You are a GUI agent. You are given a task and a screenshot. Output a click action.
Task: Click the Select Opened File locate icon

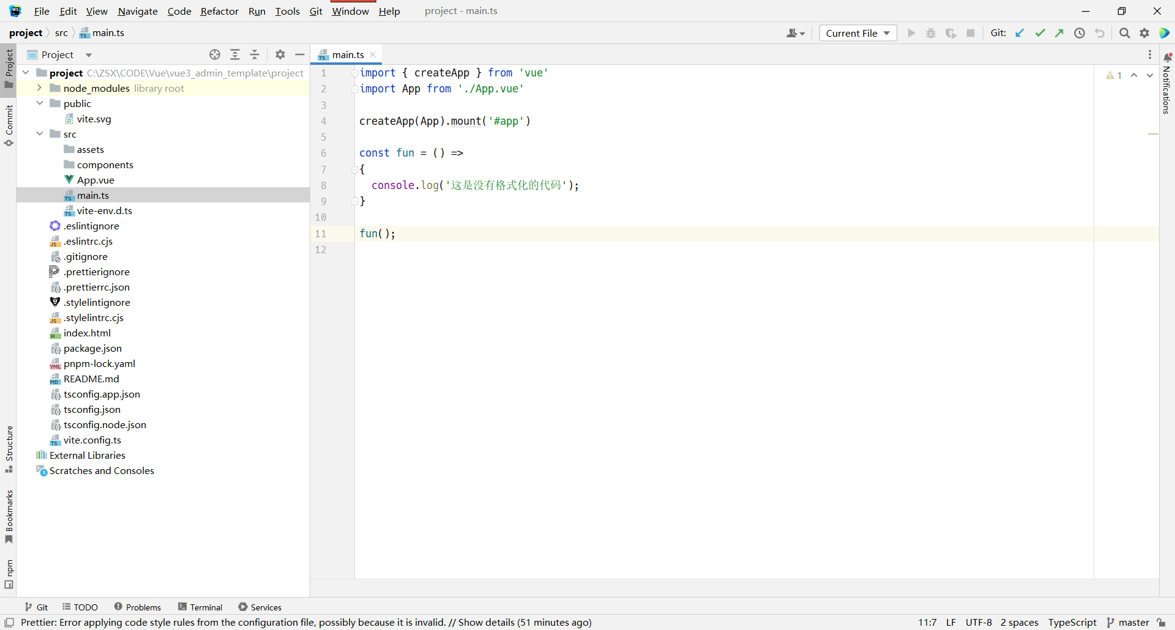pos(215,54)
